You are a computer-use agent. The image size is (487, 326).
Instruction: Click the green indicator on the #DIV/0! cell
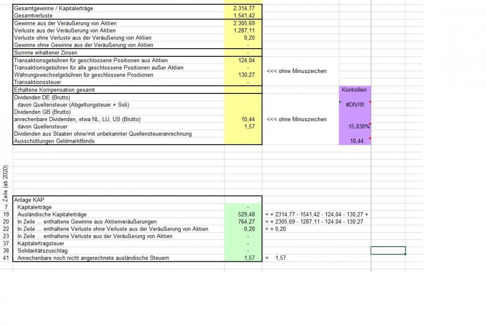pyautogui.click(x=340, y=102)
